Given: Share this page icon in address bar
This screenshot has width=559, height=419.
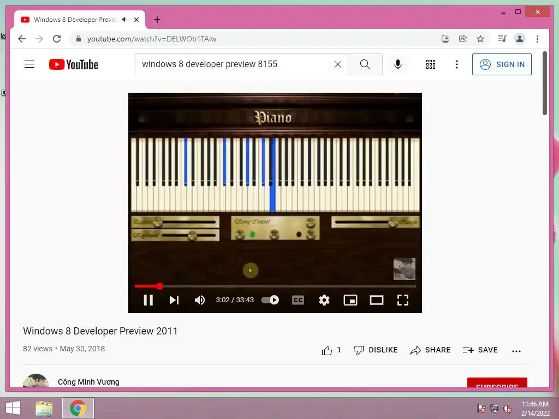Looking at the screenshot, I should click(463, 39).
